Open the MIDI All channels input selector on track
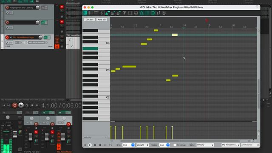Viewport: 272px width, 153px height. pyautogui.click(x=37, y=42)
